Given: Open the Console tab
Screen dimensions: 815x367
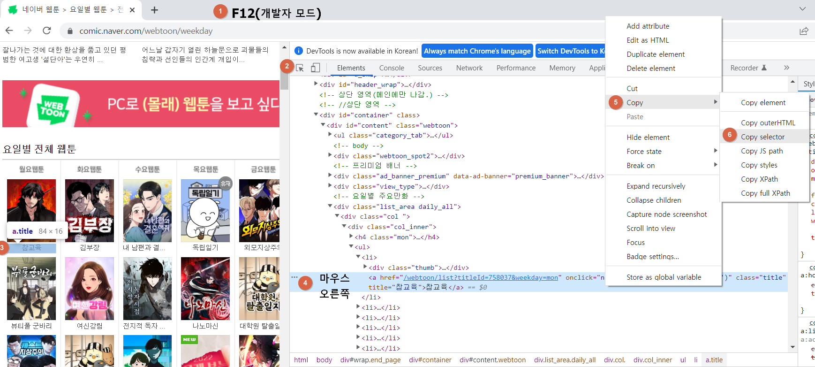Looking at the screenshot, I should (392, 68).
